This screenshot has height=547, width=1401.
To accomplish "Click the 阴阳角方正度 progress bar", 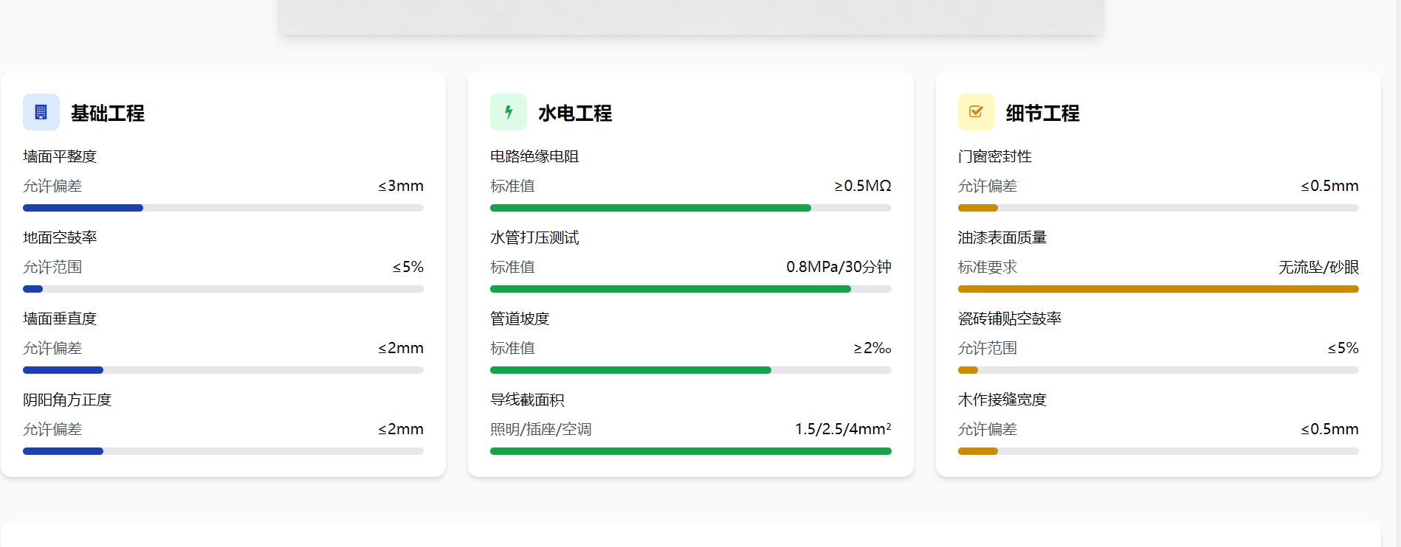I will click(223, 451).
